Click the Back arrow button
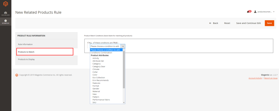Viewport: 279px width, 111px height. (214, 23)
